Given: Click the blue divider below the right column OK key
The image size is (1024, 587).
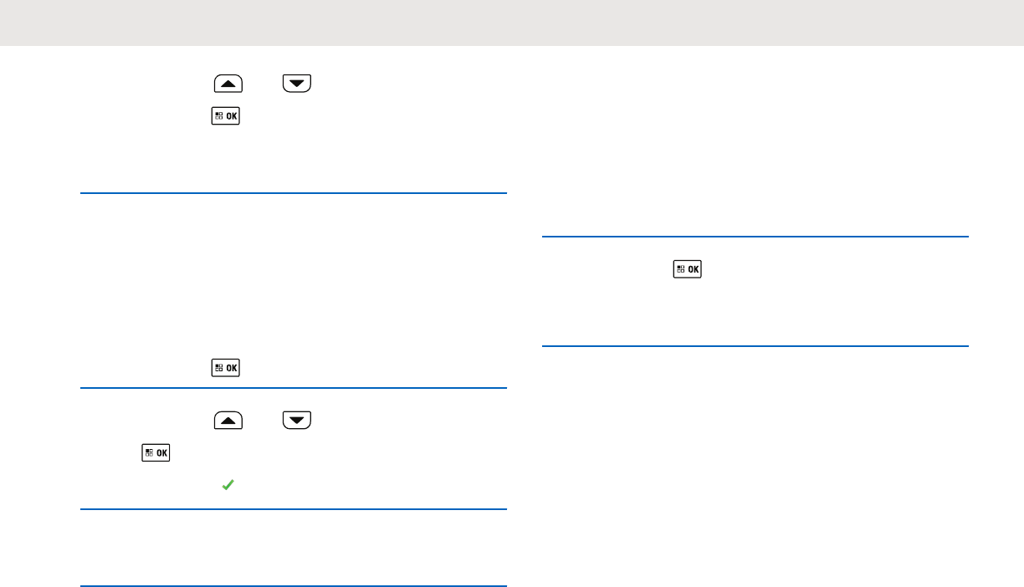Looking at the screenshot, I should (755, 346).
